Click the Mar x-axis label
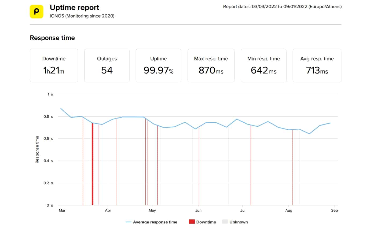 (x=62, y=211)
